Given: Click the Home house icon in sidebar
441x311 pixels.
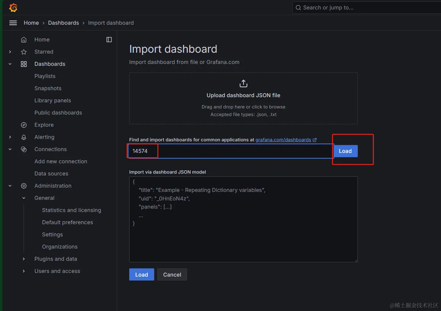Looking at the screenshot, I should (24, 40).
